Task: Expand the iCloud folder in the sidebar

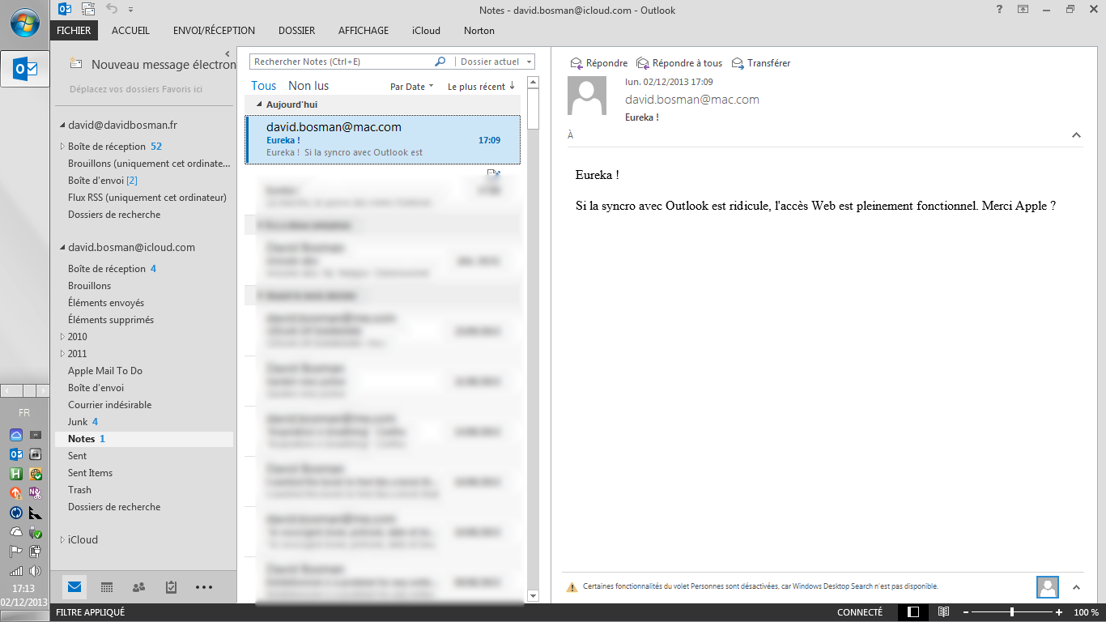Action: pos(62,539)
